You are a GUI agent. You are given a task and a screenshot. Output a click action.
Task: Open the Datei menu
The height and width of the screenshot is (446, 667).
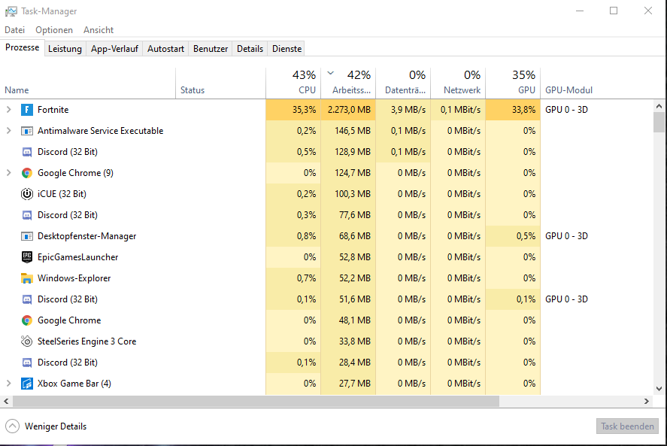(x=15, y=30)
